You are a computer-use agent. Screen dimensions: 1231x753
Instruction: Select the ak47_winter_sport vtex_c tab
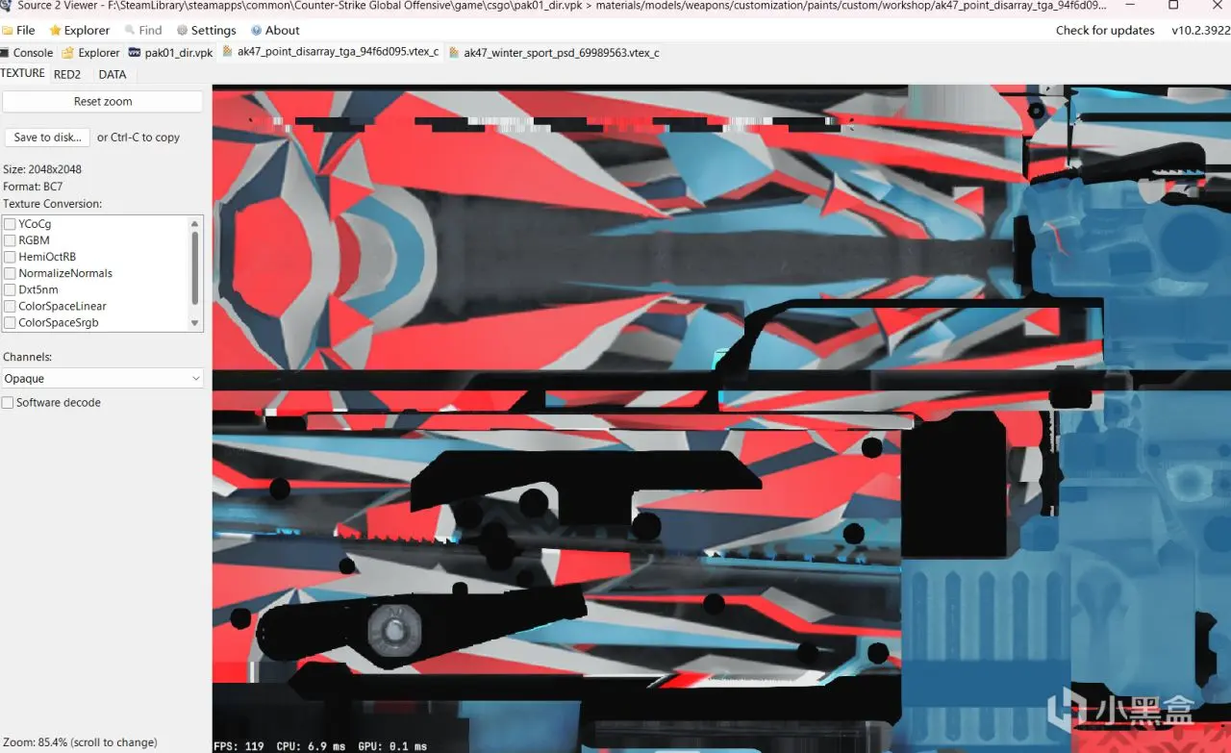click(x=553, y=53)
